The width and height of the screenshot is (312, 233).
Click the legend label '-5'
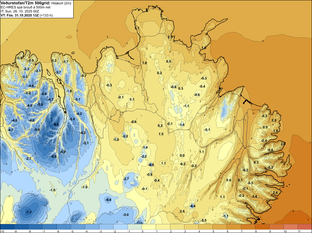72,231
